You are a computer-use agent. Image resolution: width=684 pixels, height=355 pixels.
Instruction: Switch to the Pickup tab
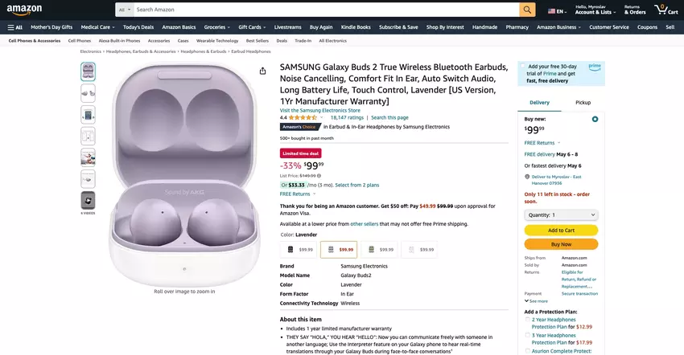pos(583,103)
